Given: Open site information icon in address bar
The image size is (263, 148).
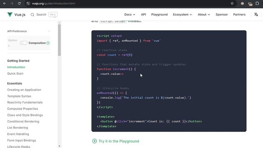Looking at the screenshot, I should [28, 3].
